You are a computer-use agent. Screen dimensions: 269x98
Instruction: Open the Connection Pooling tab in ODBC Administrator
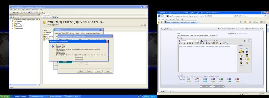pyautogui.click(x=91, y=33)
